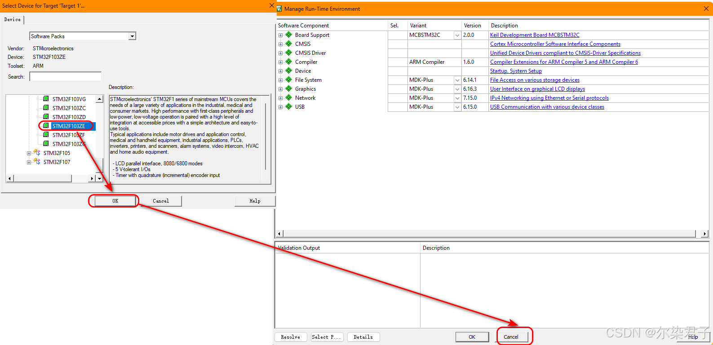Click the Details button
This screenshot has height=345, width=713.
pos(363,337)
